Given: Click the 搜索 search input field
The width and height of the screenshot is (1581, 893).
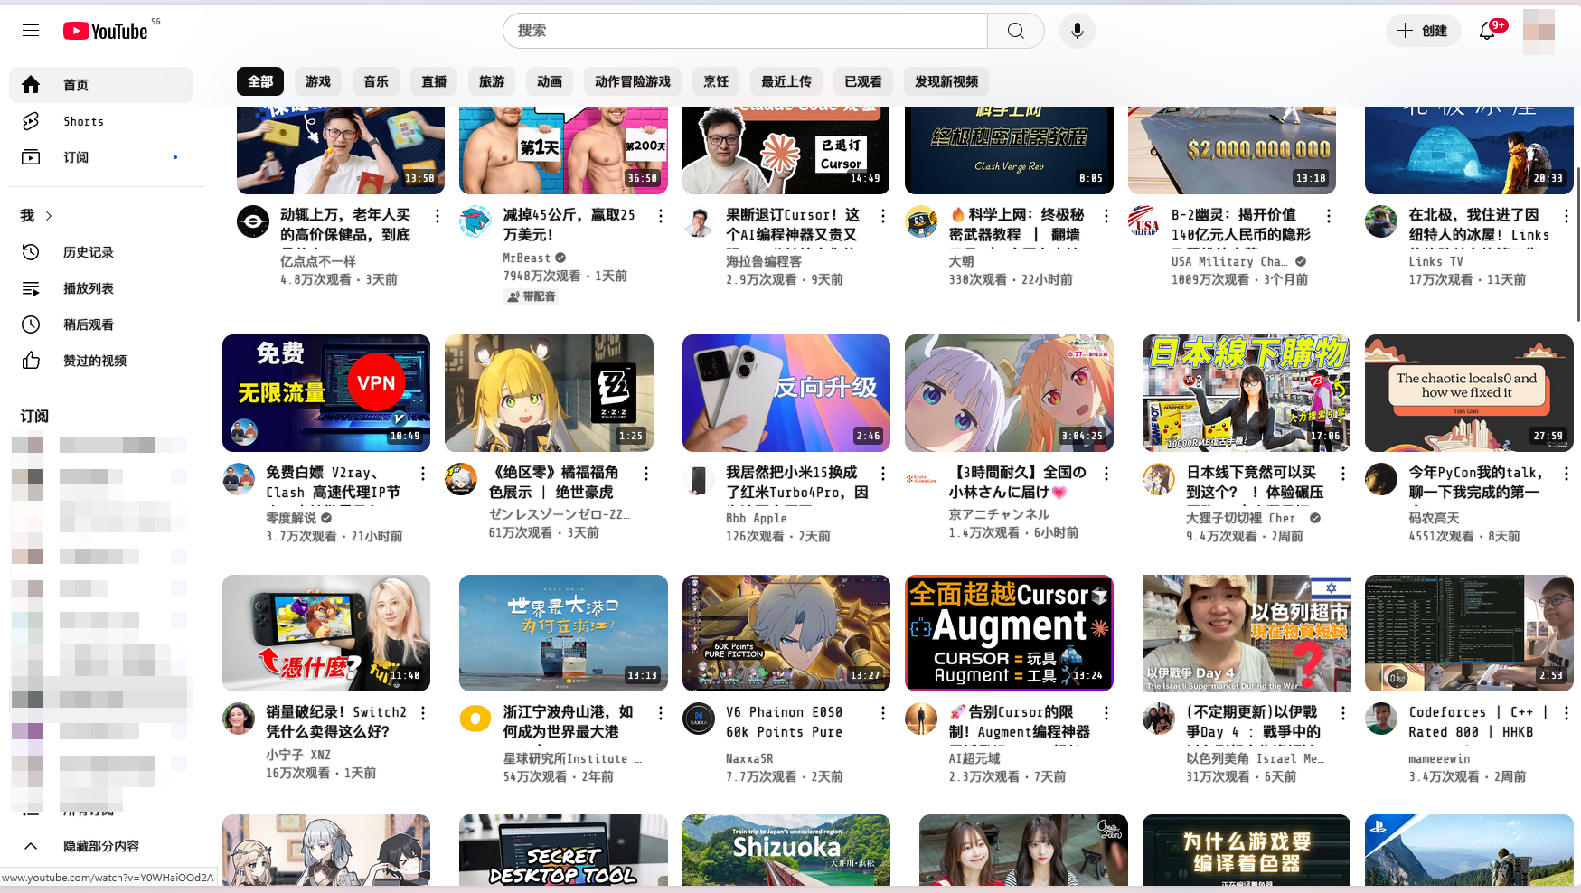Looking at the screenshot, I should pyautogui.click(x=745, y=31).
